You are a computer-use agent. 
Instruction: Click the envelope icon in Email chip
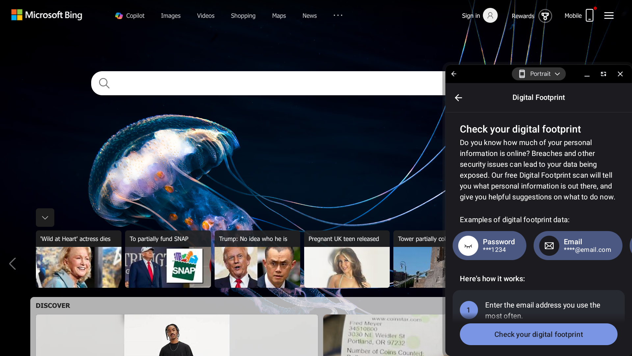click(x=549, y=246)
